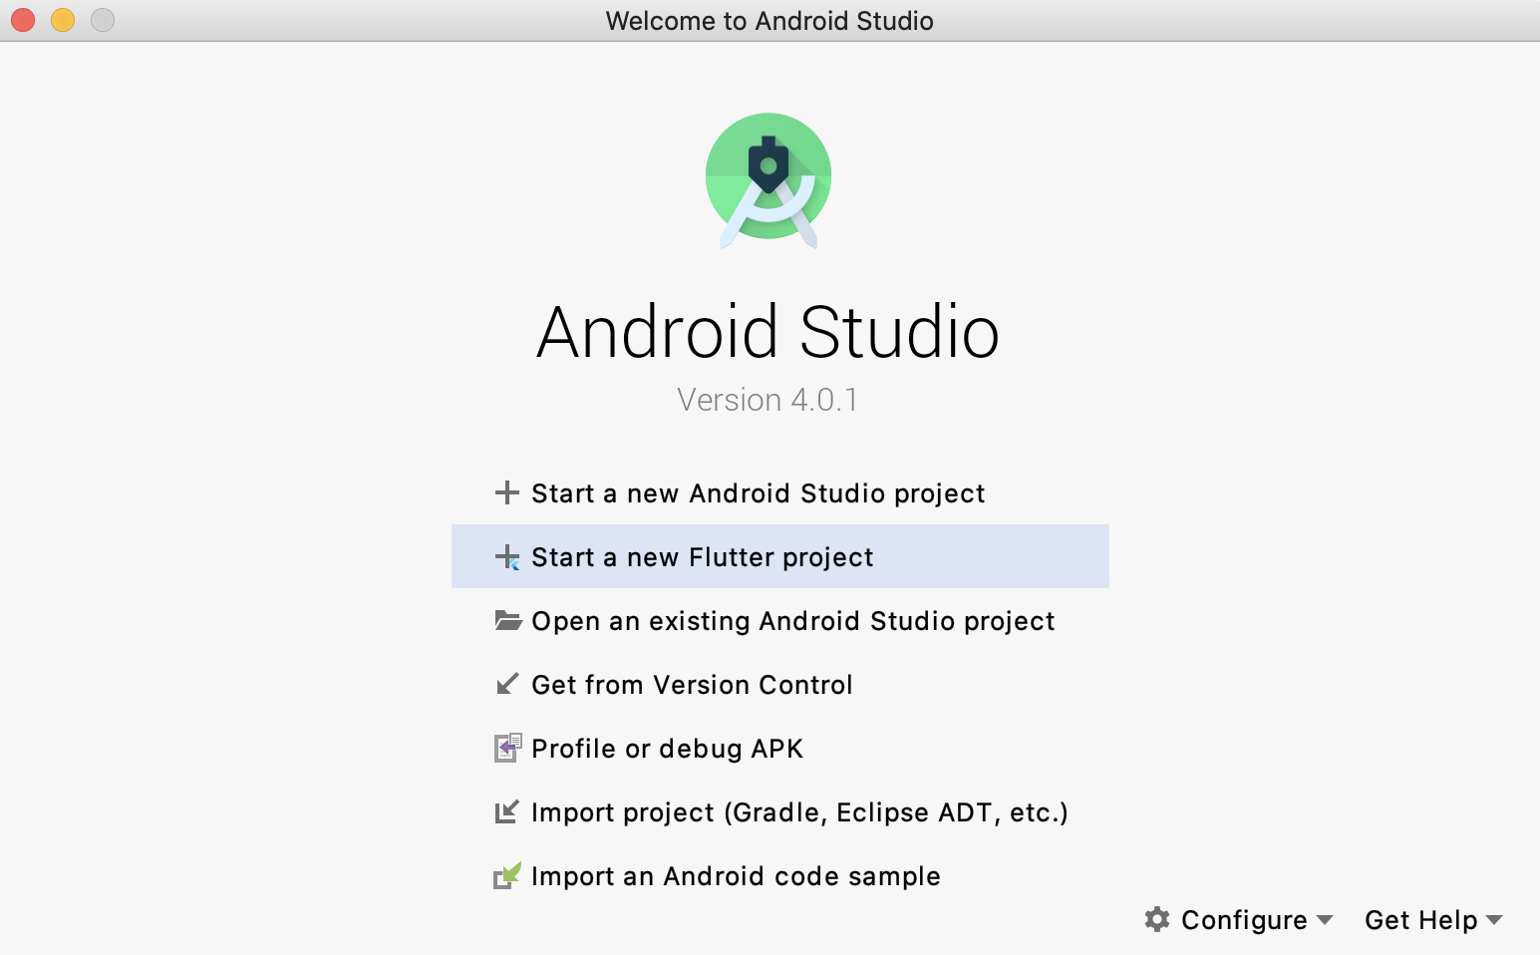Click the open folder icon
Screen dimensions: 1540x955
(x=508, y=621)
